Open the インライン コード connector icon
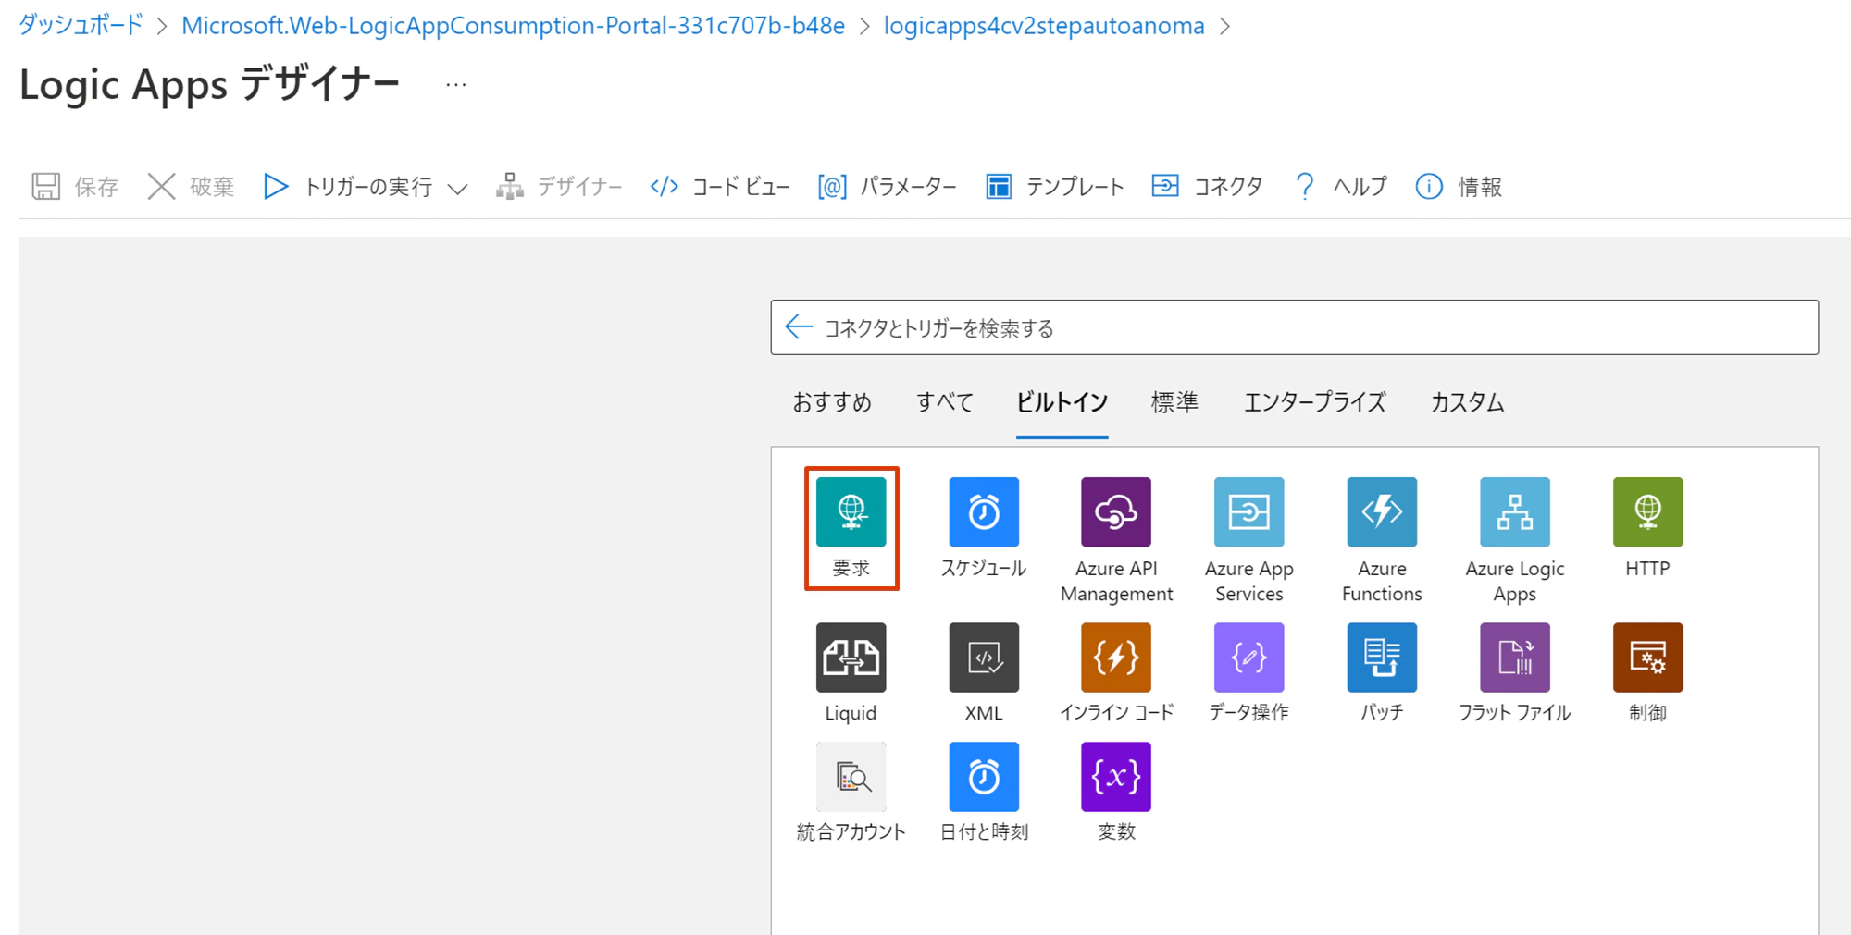This screenshot has height=935, width=1851. click(1115, 658)
